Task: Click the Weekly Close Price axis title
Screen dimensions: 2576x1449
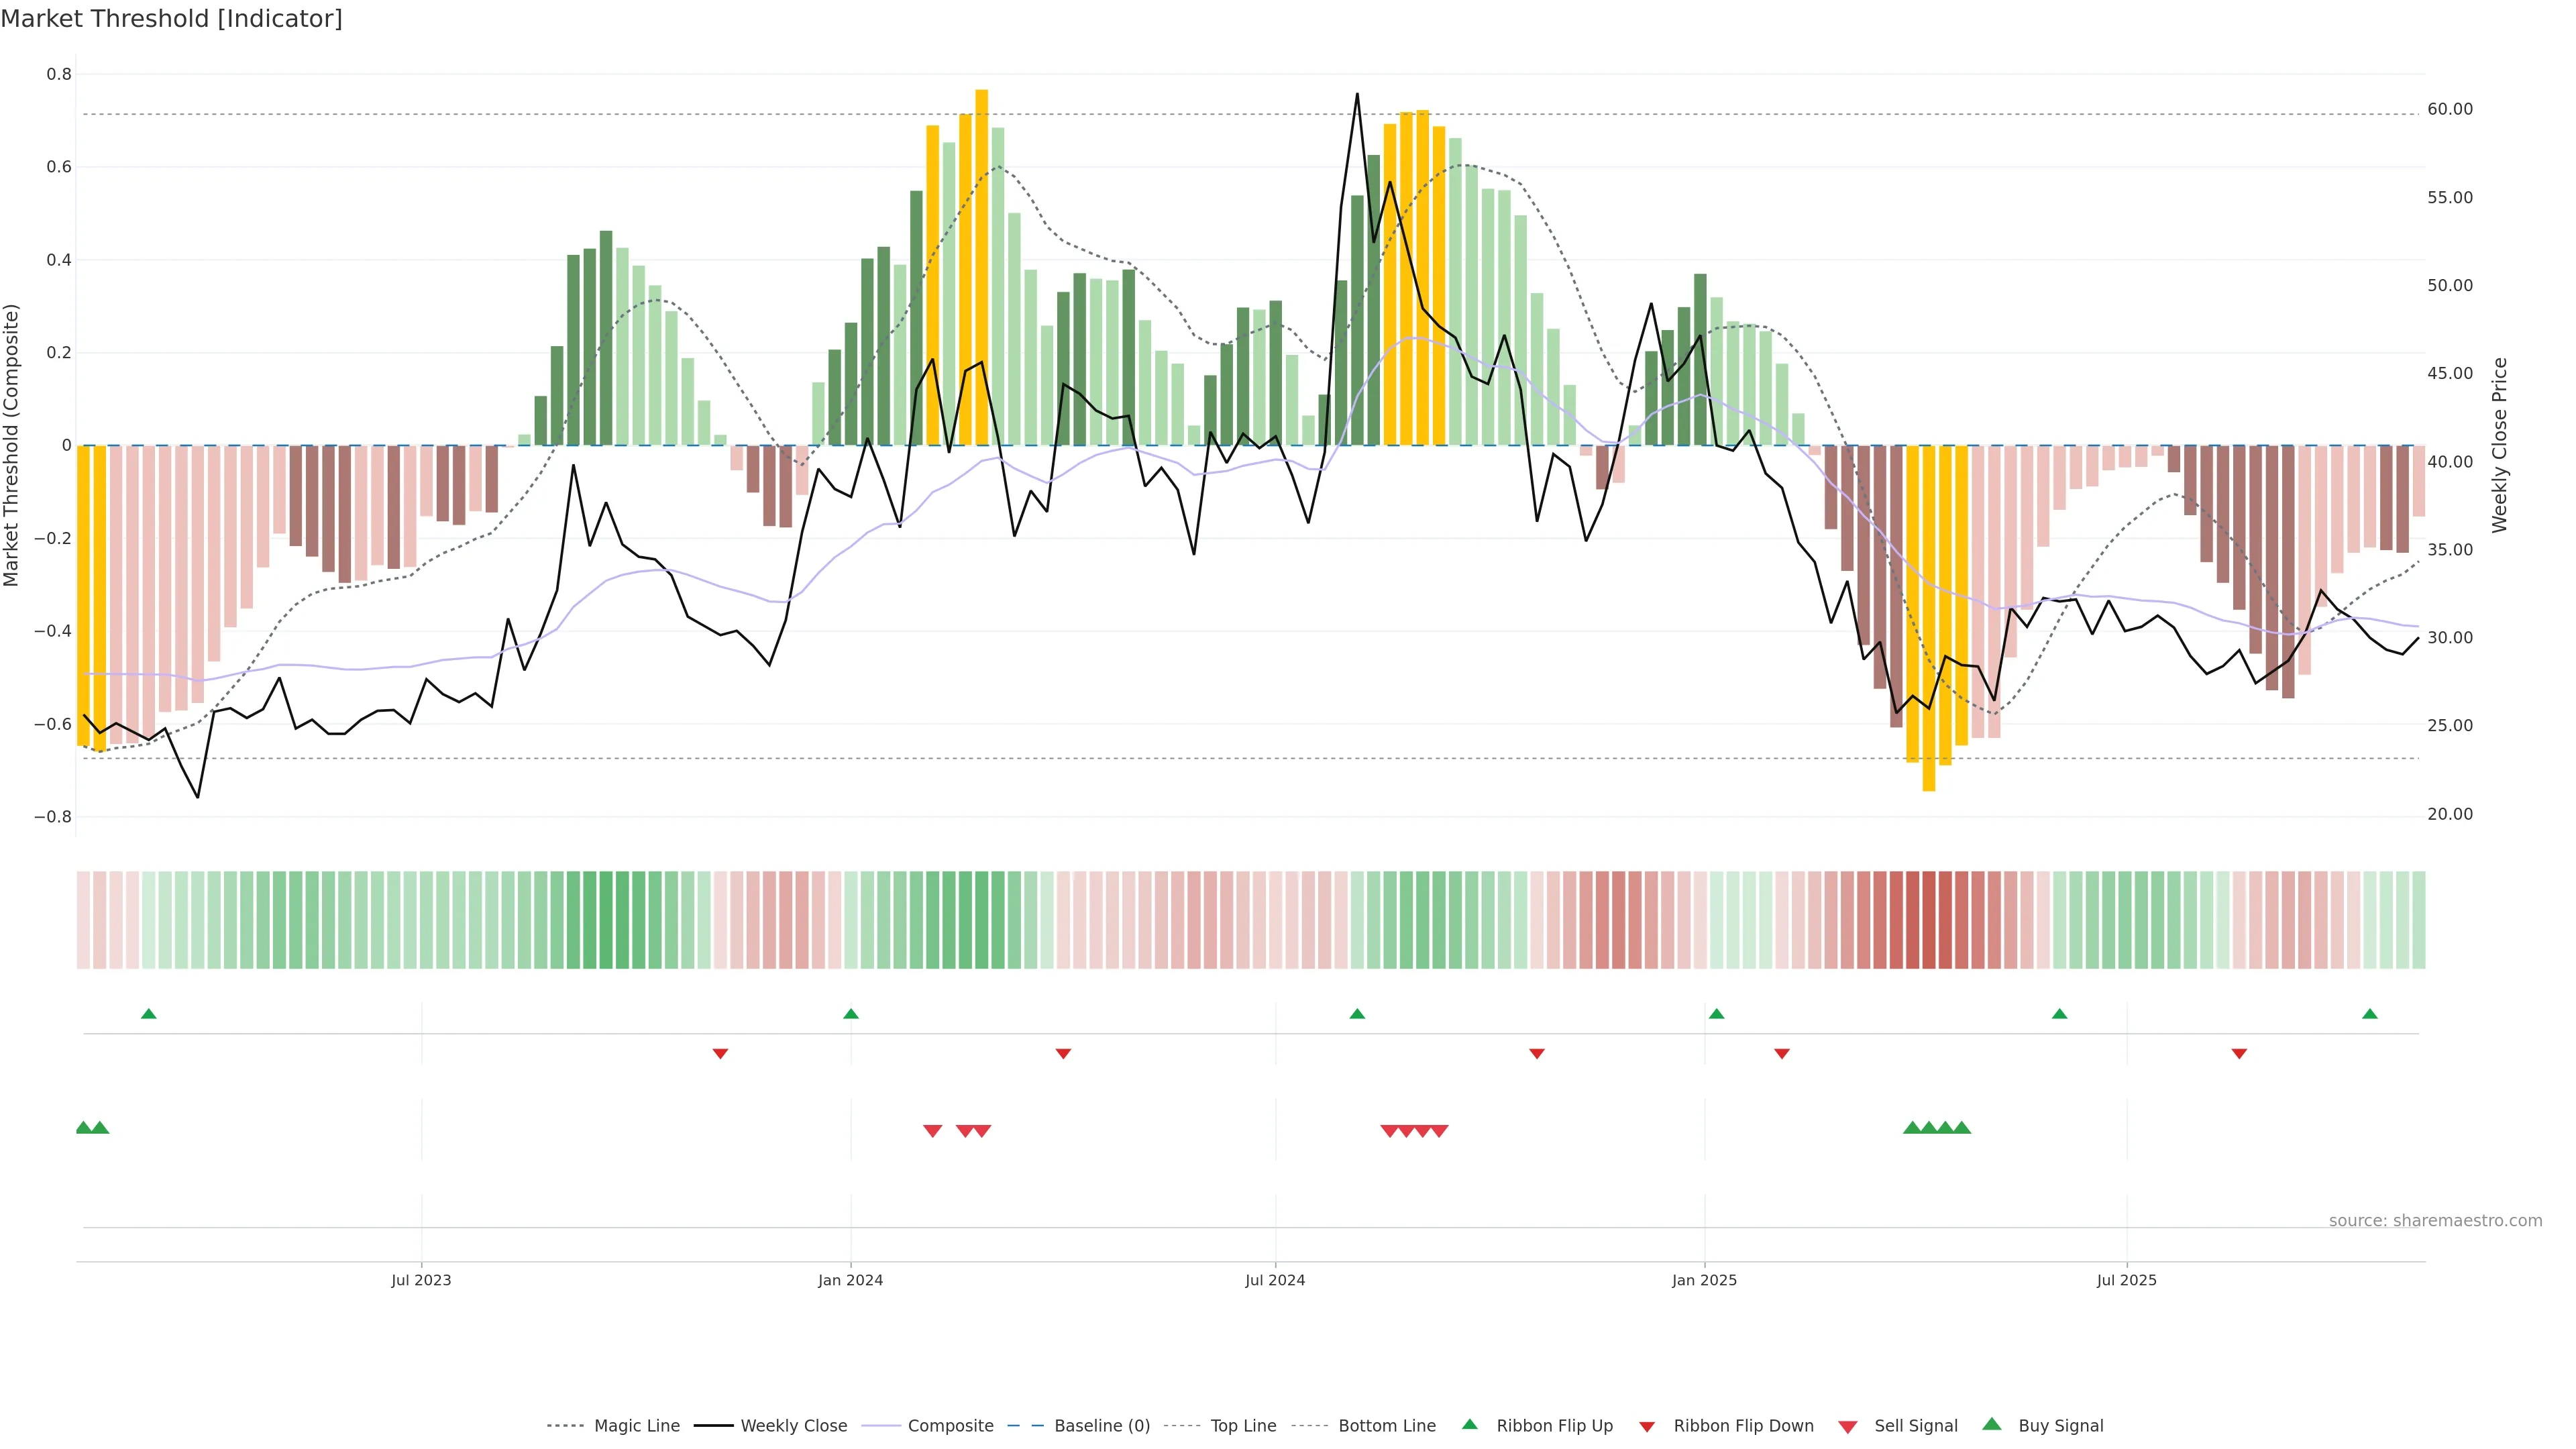Action: point(2499,445)
